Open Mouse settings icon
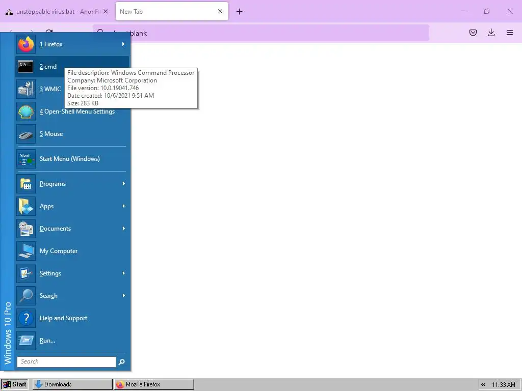This screenshot has width=522, height=391. click(26, 134)
